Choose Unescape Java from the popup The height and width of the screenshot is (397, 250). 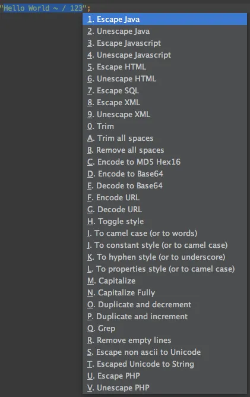[164, 31]
